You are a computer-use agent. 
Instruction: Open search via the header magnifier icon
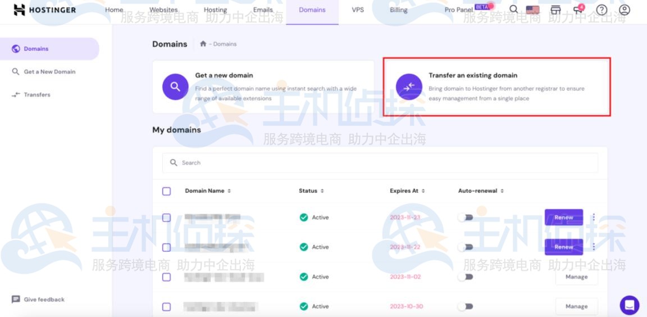click(x=513, y=10)
